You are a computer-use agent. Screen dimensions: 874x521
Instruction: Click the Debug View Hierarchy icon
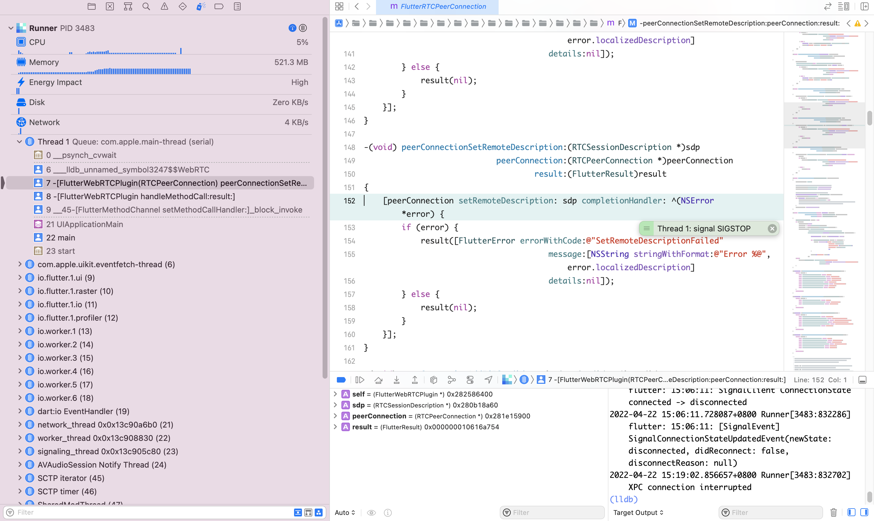tap(433, 380)
